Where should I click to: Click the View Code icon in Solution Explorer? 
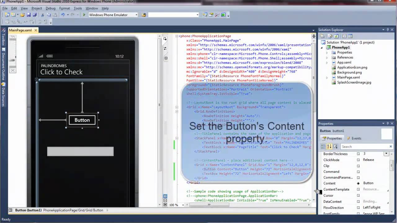pos(344,36)
